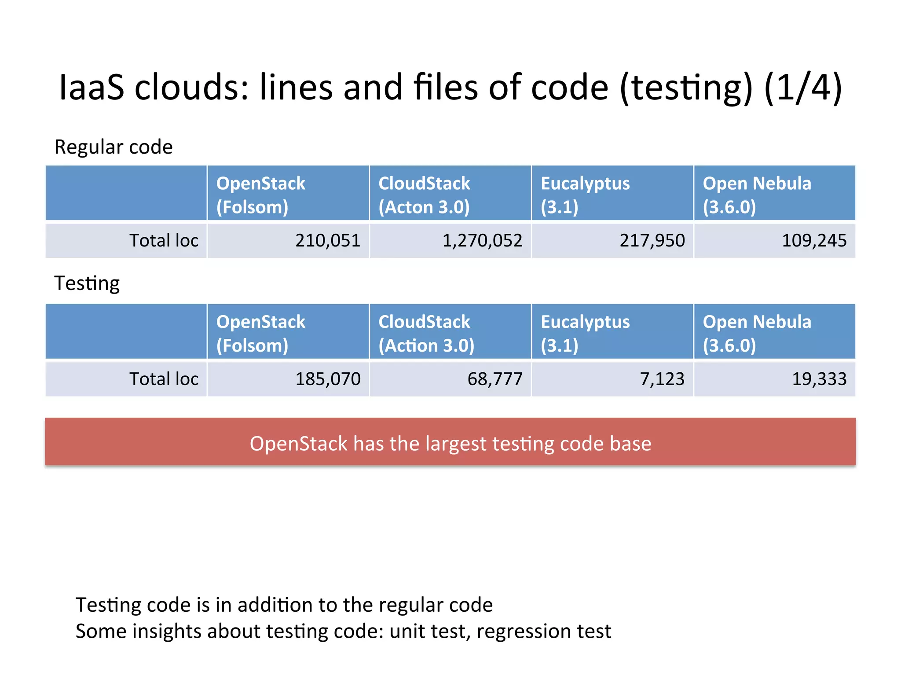This screenshot has width=901, height=676.
Task: Select the 1,270,052 value cell
Action: coord(450,241)
